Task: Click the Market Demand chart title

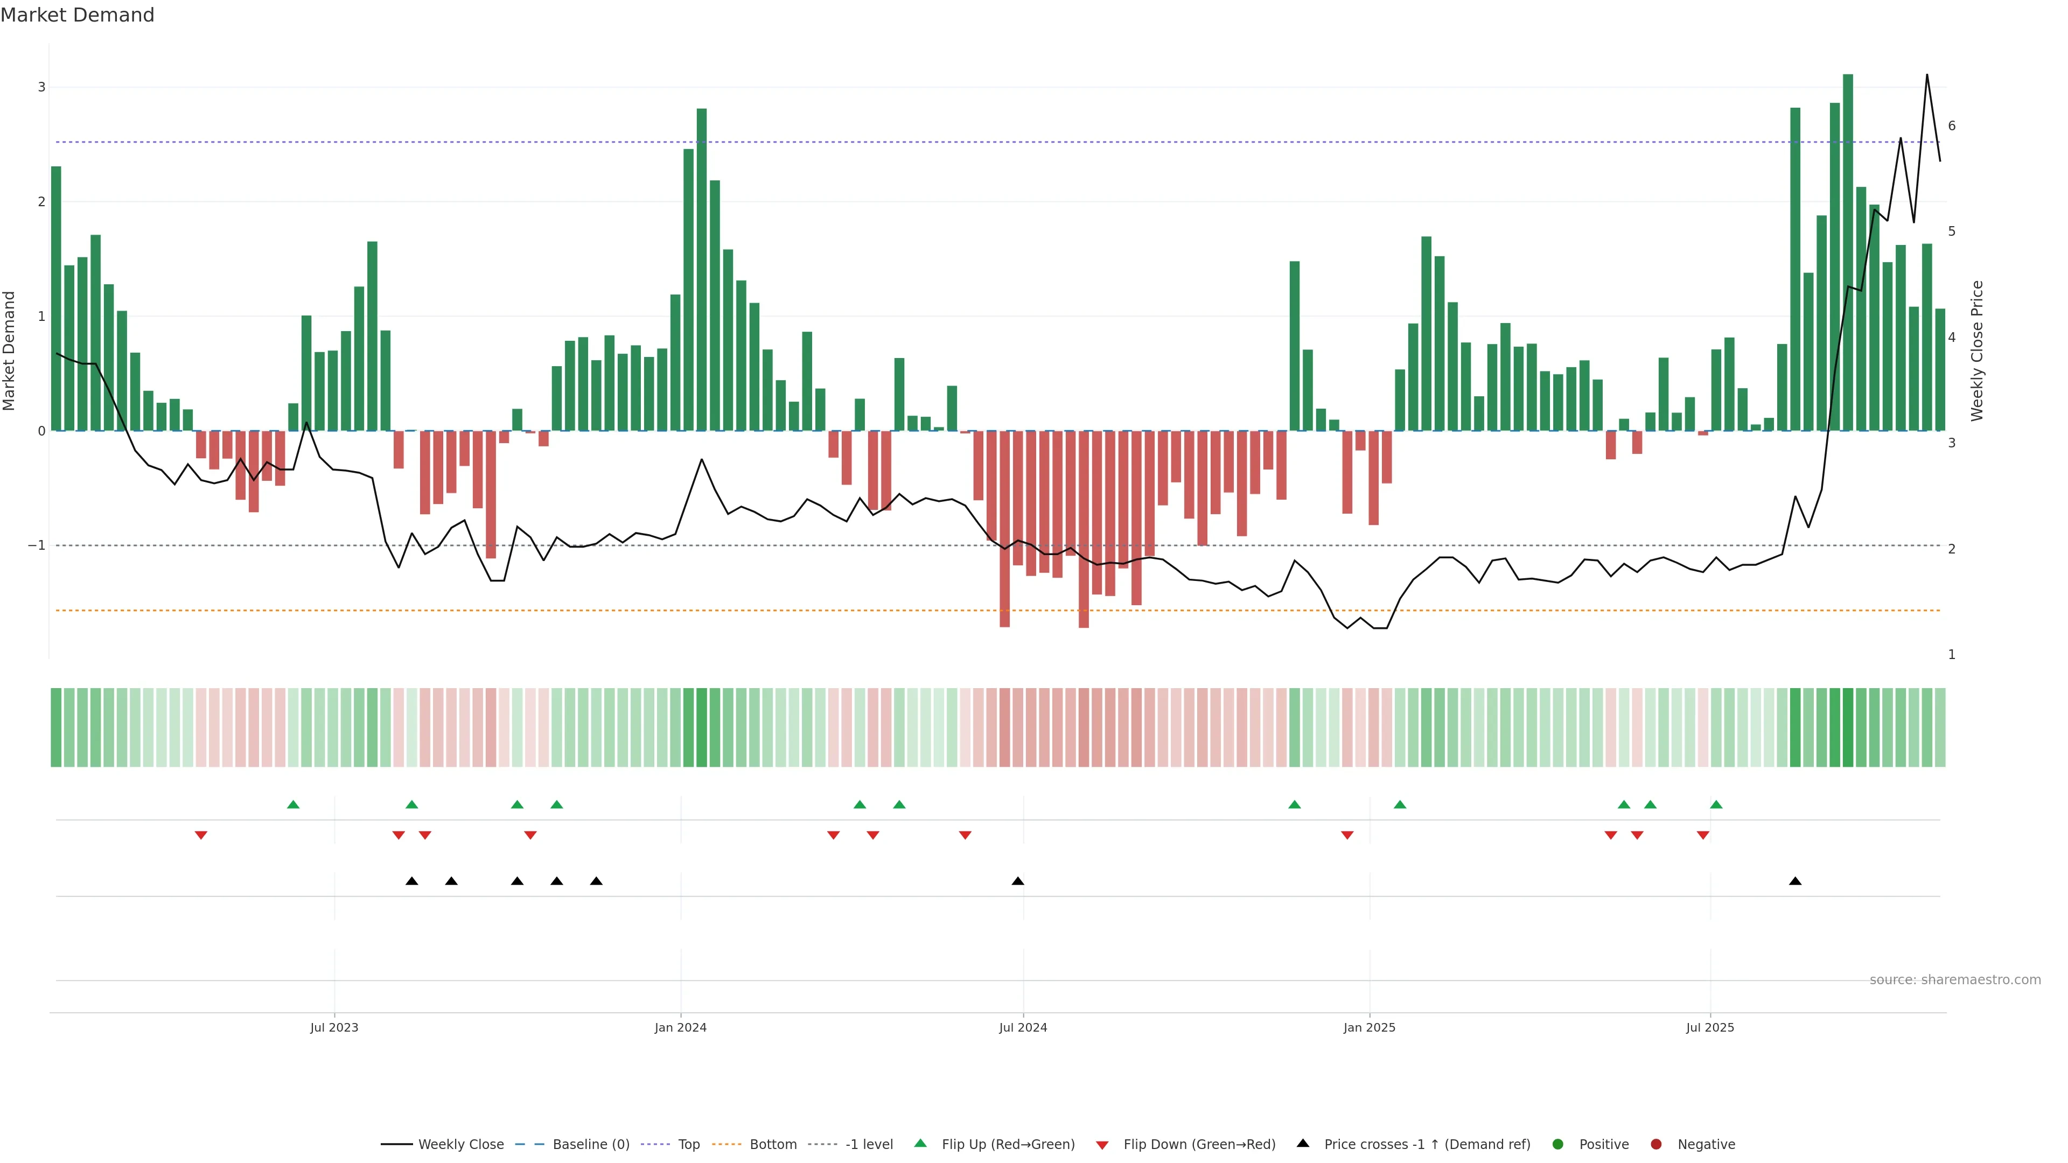Action: [77, 15]
